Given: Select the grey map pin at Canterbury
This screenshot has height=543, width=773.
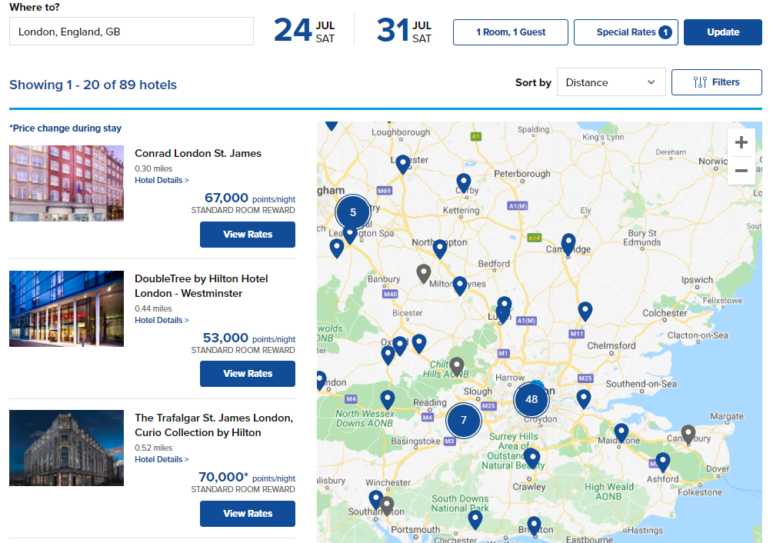Looking at the screenshot, I should [x=688, y=435].
